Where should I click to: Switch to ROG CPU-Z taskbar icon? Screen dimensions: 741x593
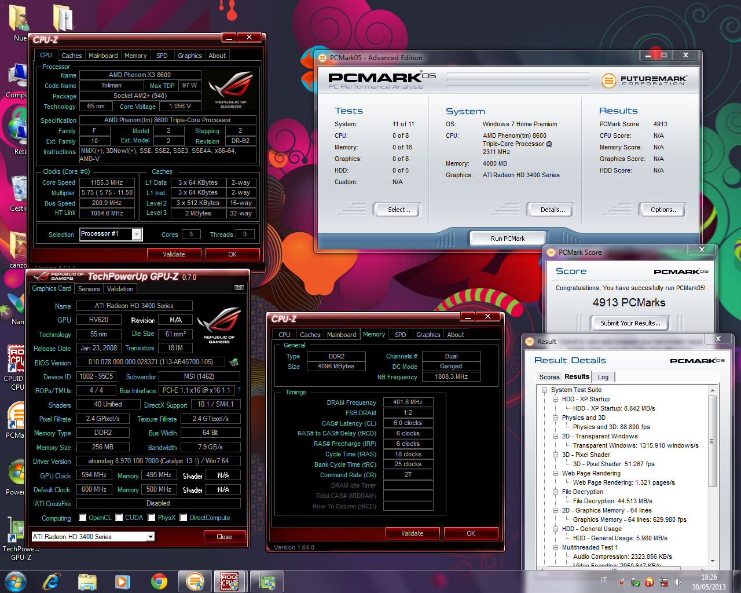click(230, 581)
